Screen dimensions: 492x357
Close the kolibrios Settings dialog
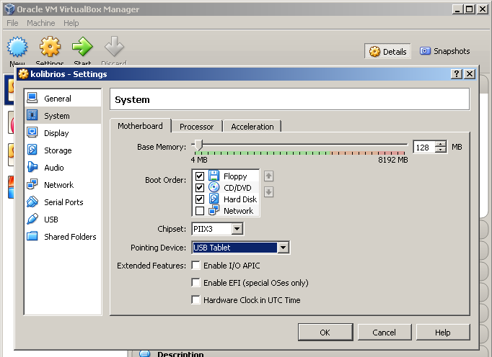pos(470,74)
